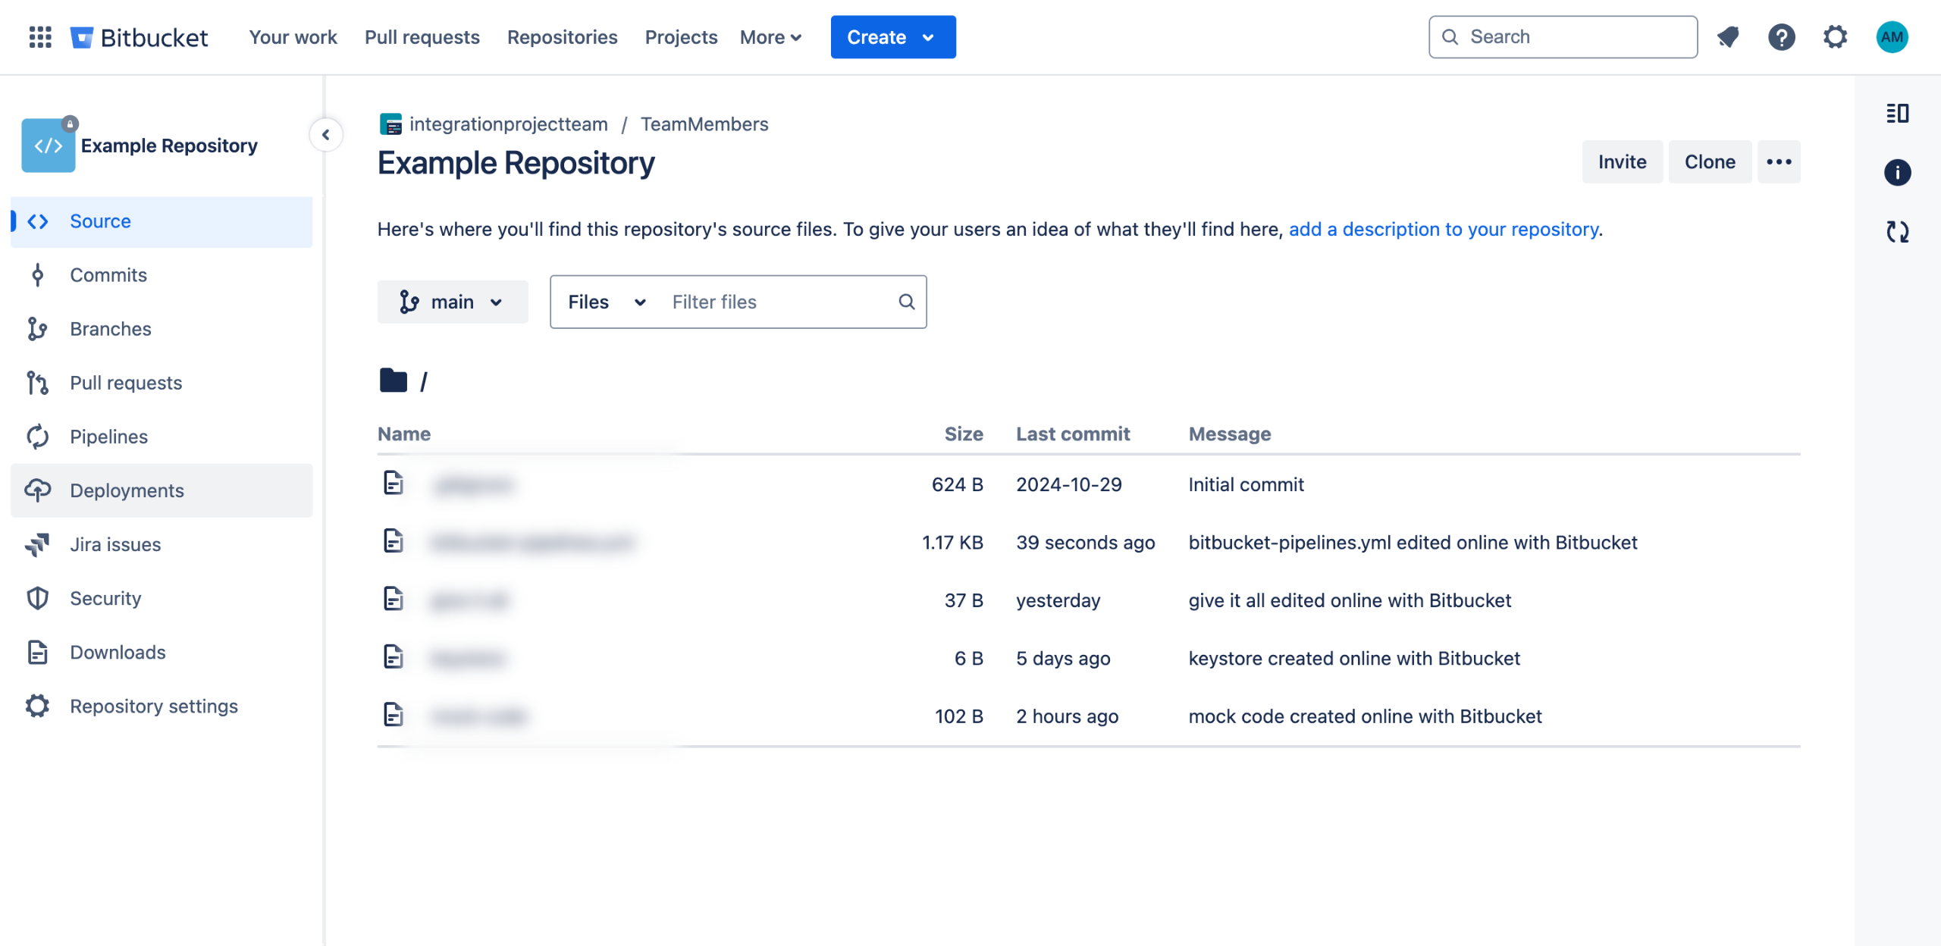Open the Create dropdown button
This screenshot has width=1941, height=946.
click(892, 37)
